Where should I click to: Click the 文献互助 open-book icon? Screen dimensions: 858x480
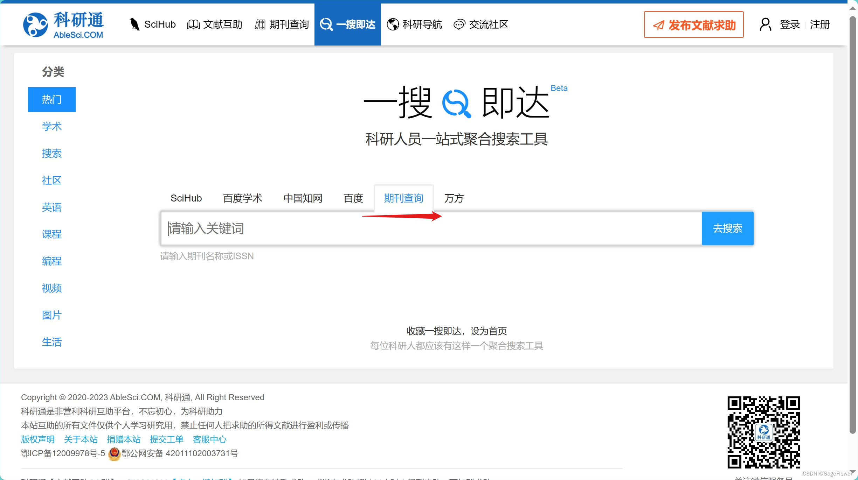pos(193,24)
